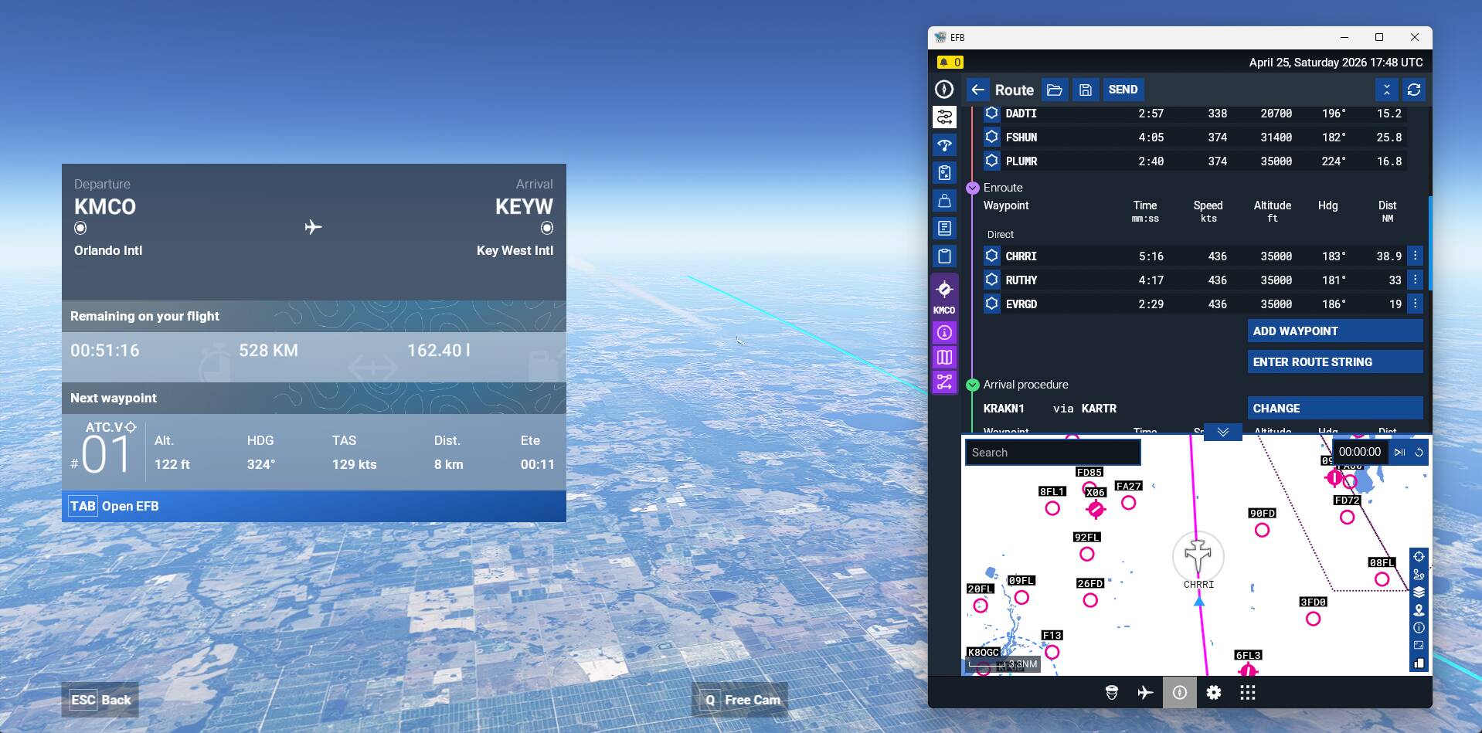Image resolution: width=1482 pixels, height=733 pixels.
Task: Center the map on aircraft position
Action: (1419, 557)
